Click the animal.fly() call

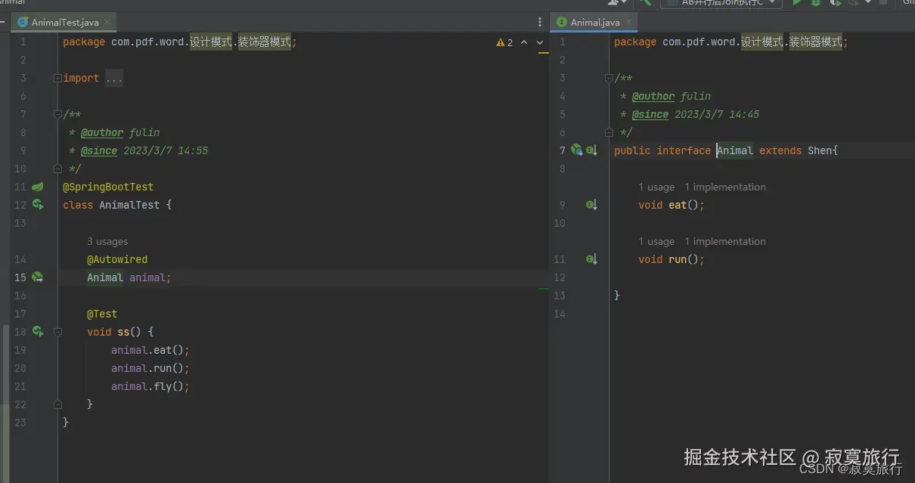[x=150, y=386]
